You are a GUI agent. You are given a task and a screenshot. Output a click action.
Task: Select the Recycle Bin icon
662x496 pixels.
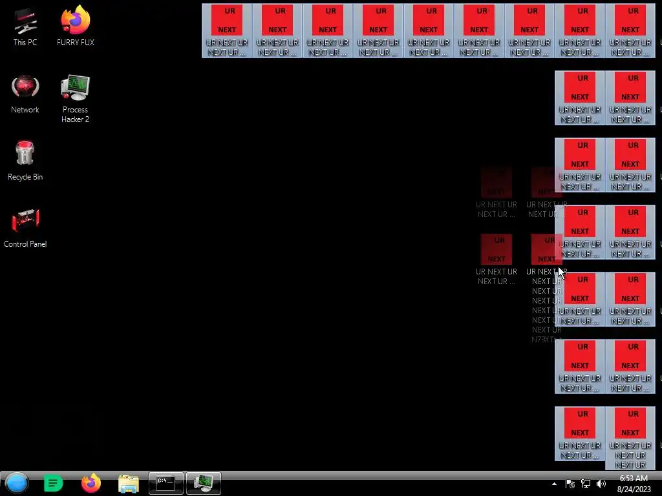(25, 161)
